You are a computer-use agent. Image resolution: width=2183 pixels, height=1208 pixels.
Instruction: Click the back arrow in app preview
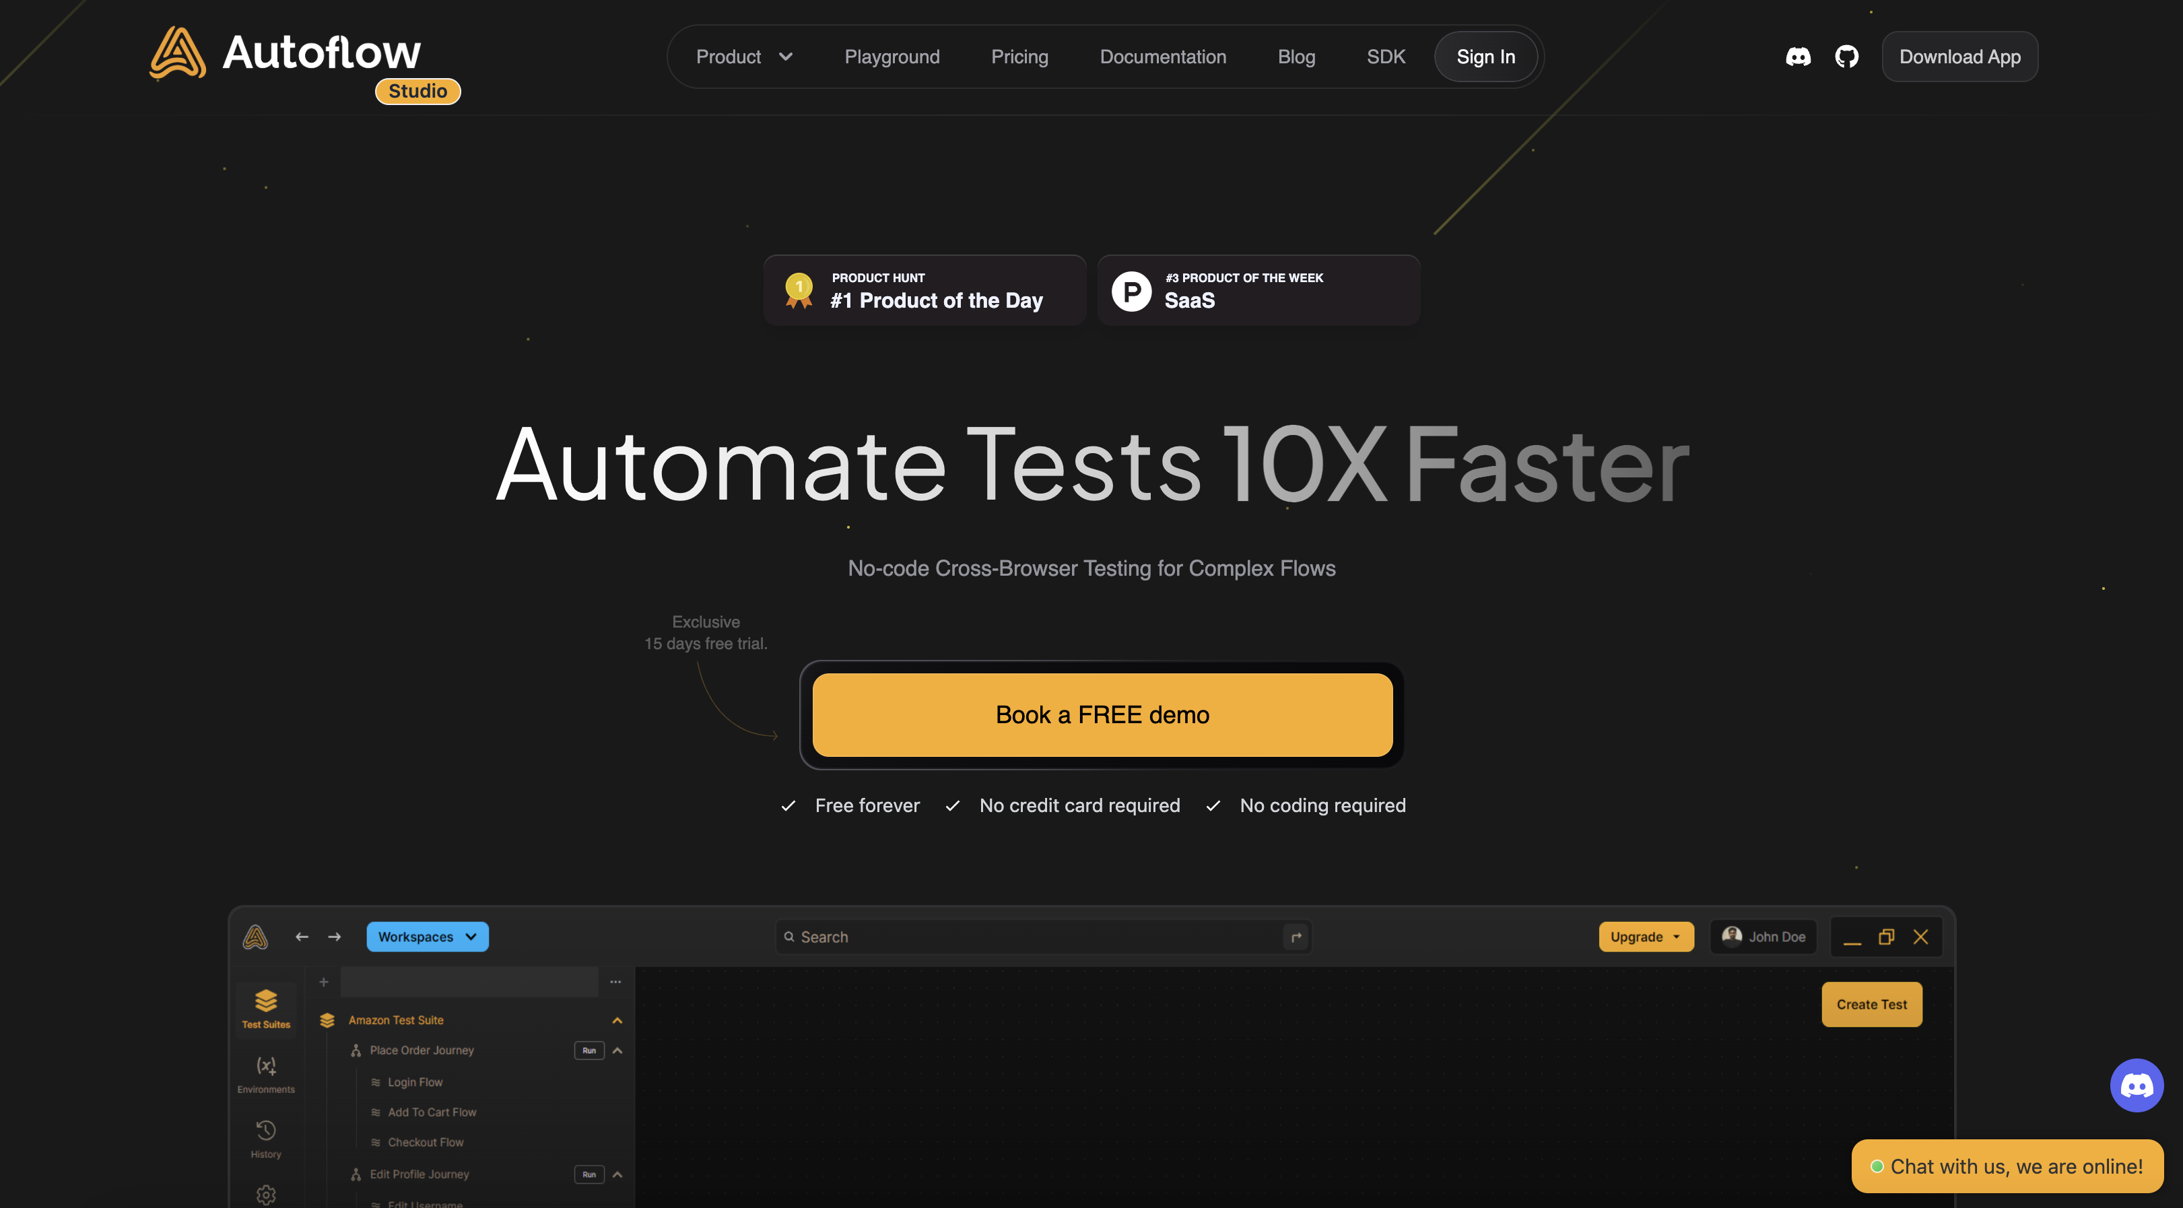point(302,937)
